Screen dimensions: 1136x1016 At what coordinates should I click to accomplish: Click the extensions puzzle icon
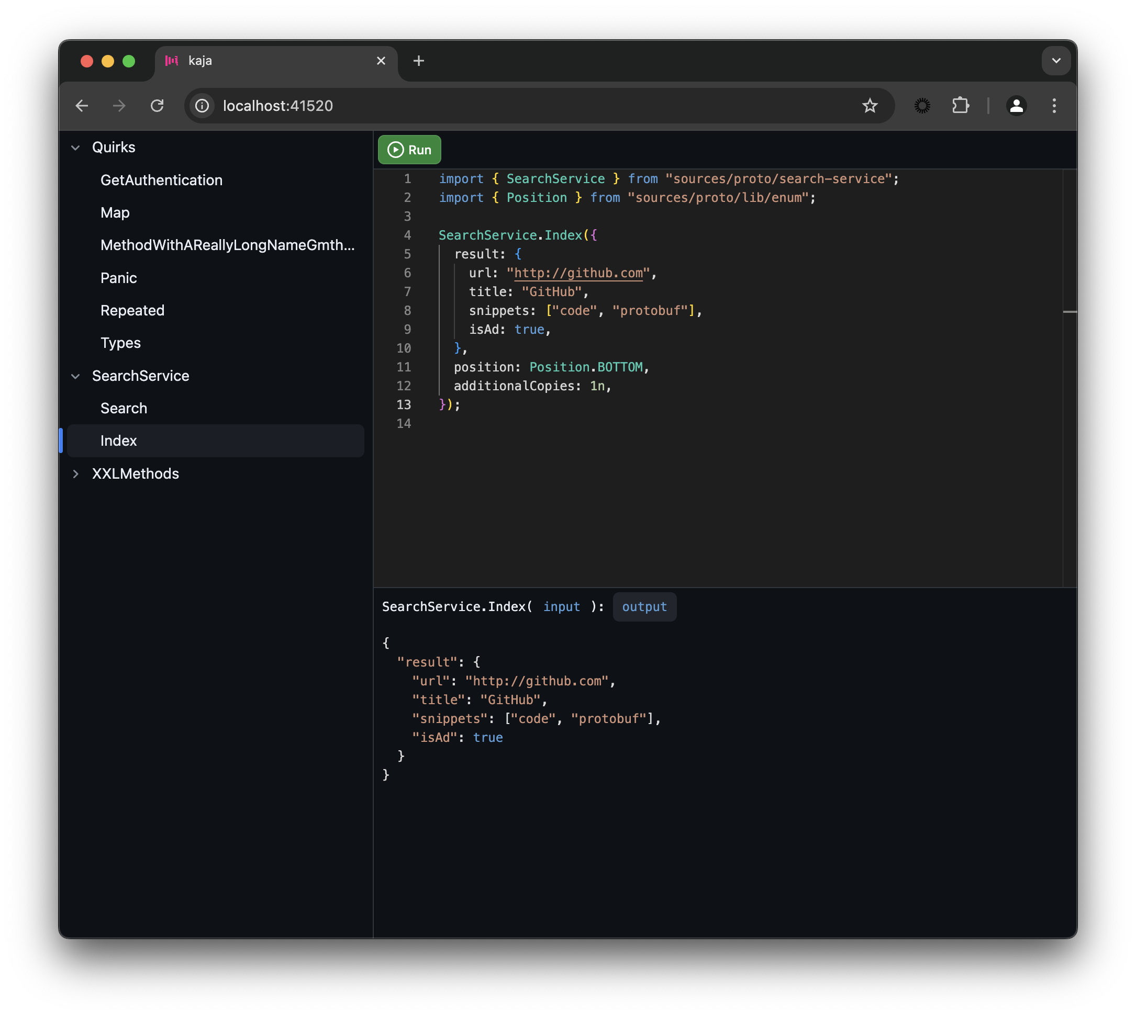[x=961, y=106]
